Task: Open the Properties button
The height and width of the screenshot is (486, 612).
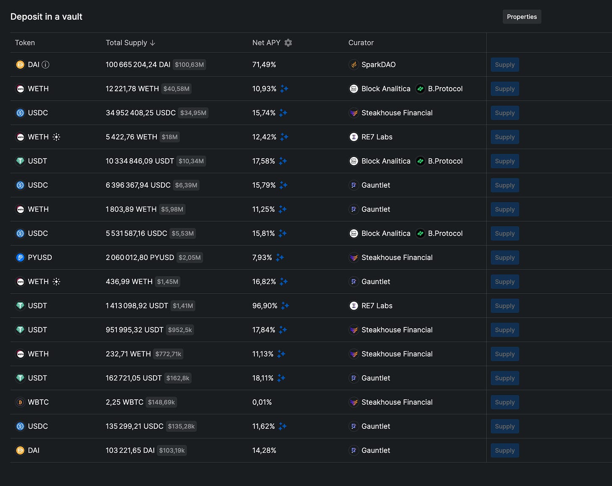Action: click(522, 17)
